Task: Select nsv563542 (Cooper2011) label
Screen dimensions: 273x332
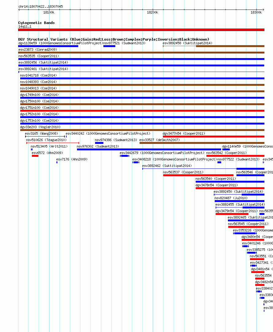Action: (226, 153)
